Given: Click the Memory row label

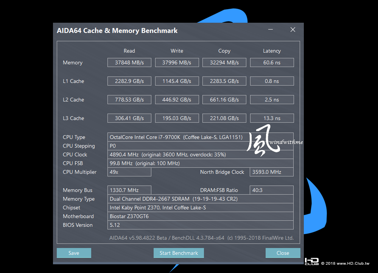Looking at the screenshot, I should click(x=73, y=63).
